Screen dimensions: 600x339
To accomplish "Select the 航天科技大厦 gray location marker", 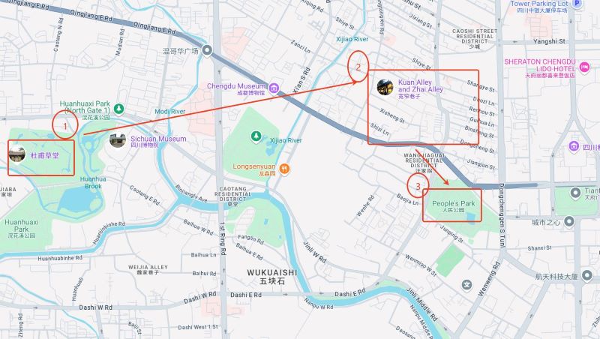I will 587,275.
